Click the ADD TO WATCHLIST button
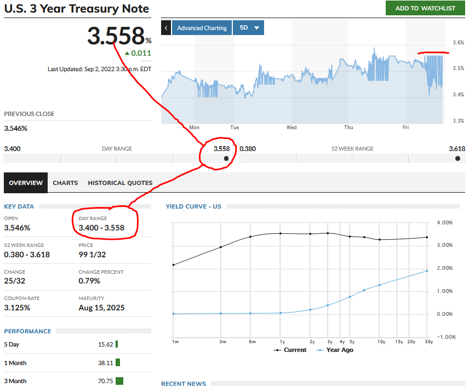Image resolution: width=469 pixels, height=387 pixels. (425, 8)
